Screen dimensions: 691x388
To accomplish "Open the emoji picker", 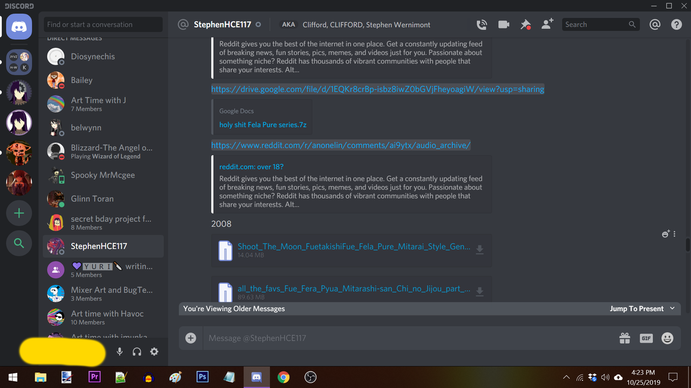I will (x=668, y=338).
